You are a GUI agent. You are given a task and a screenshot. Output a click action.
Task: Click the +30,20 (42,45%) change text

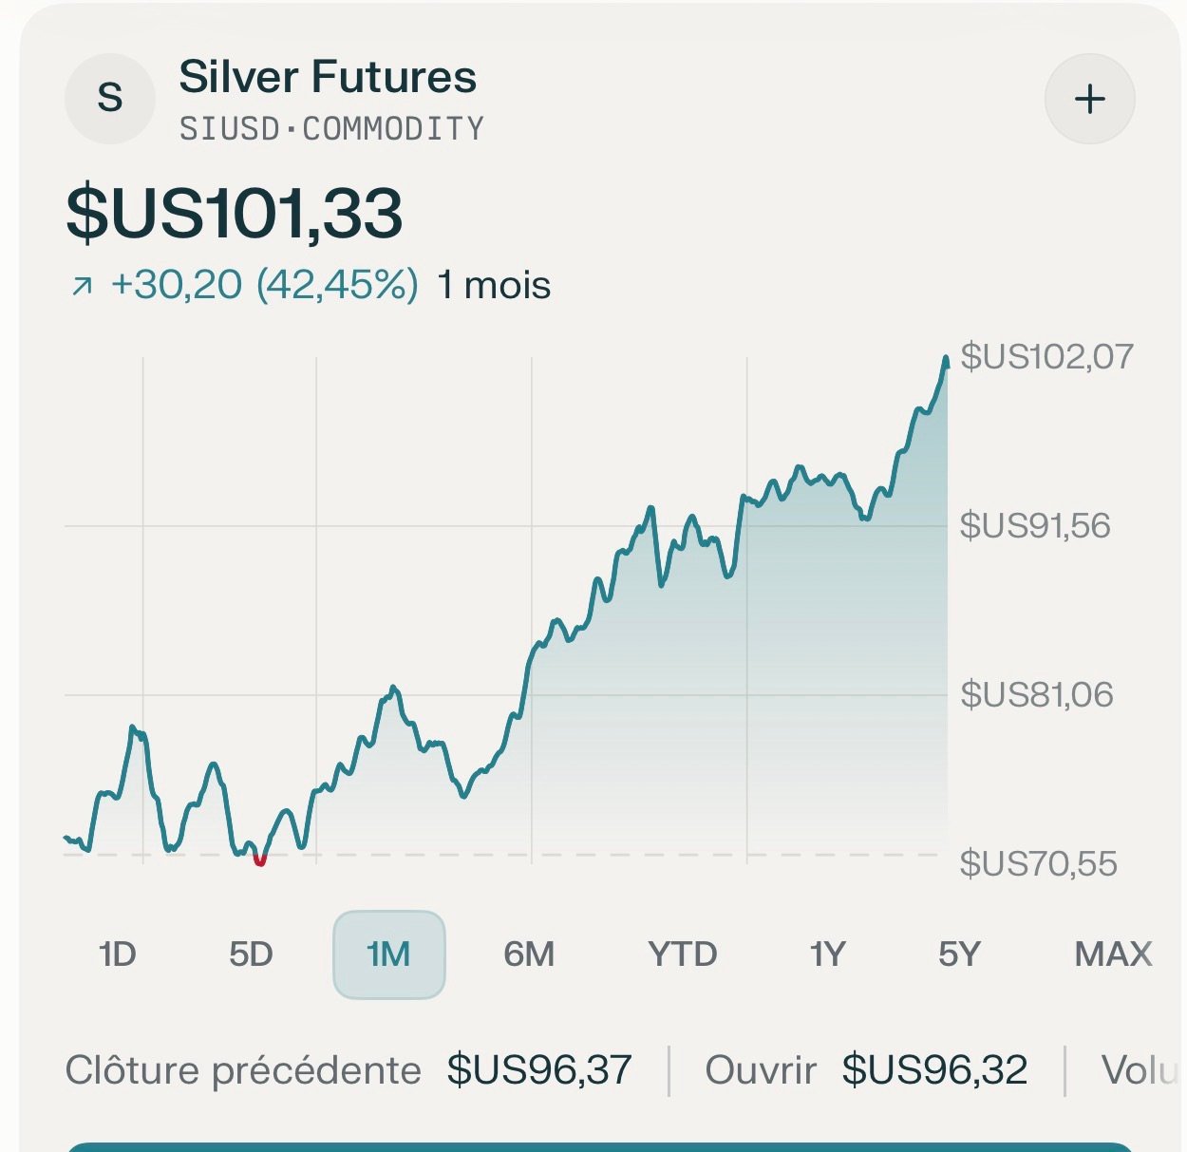click(x=264, y=285)
